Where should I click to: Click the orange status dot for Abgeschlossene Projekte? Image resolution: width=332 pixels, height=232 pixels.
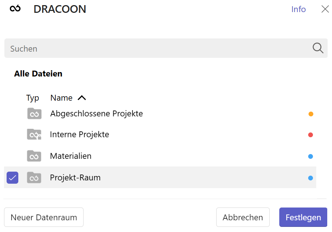tap(311, 114)
